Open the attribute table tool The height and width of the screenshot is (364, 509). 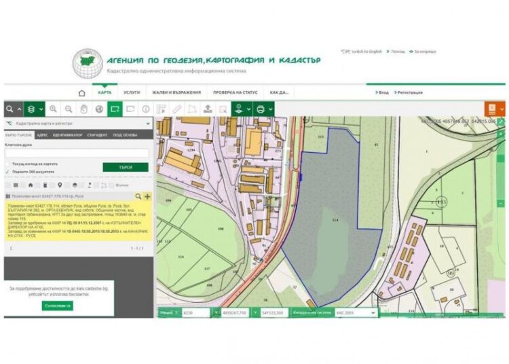click(162, 109)
